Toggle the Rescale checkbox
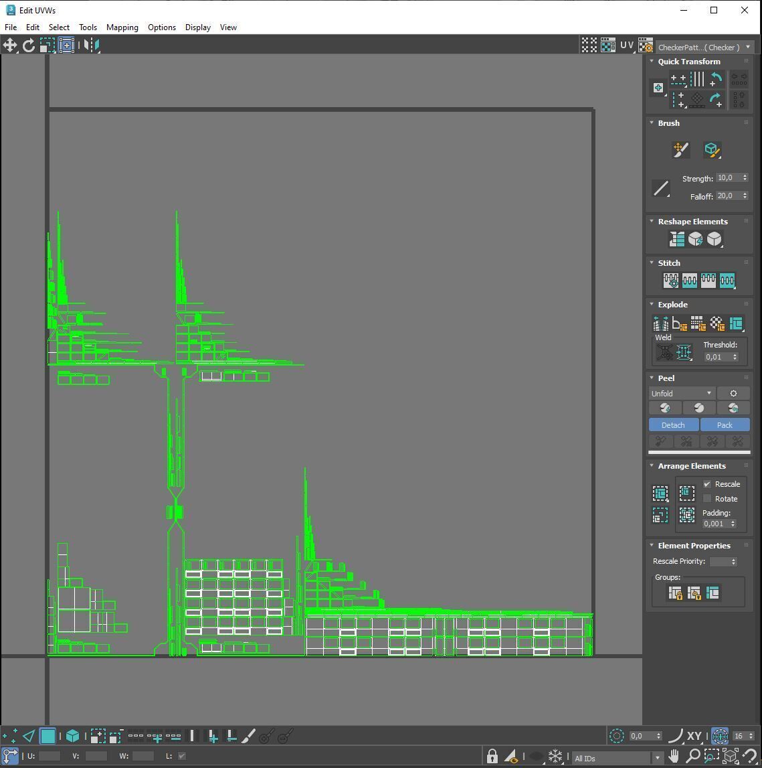Image resolution: width=762 pixels, height=768 pixels. [707, 484]
